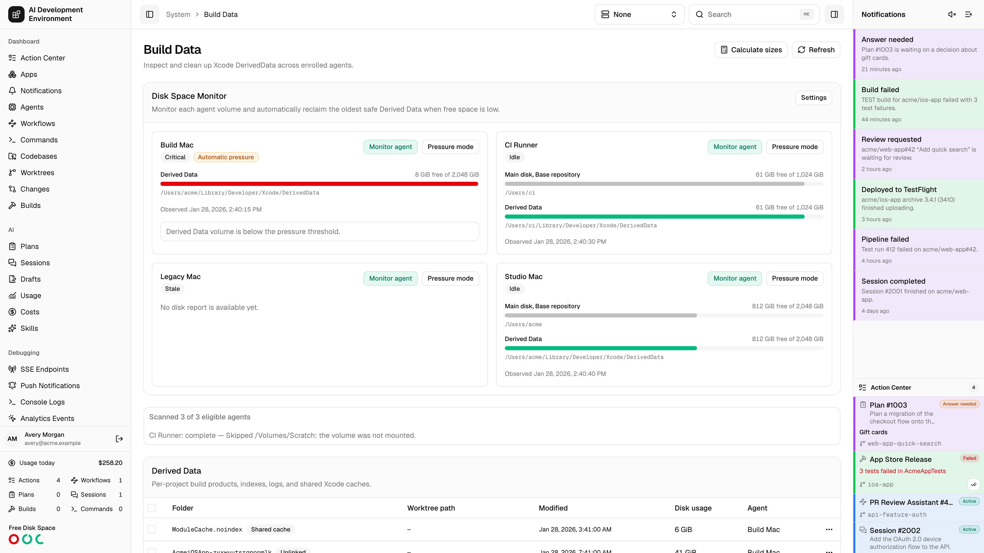Screen dimensions: 984x553
Task: Toggle Pressure mode for Studio Mac
Action: tap(795, 279)
